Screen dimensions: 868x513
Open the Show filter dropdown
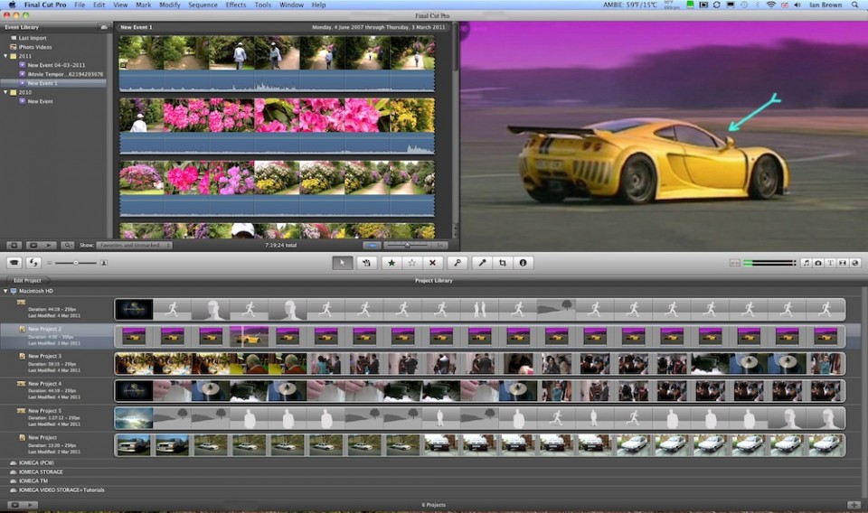pos(134,245)
